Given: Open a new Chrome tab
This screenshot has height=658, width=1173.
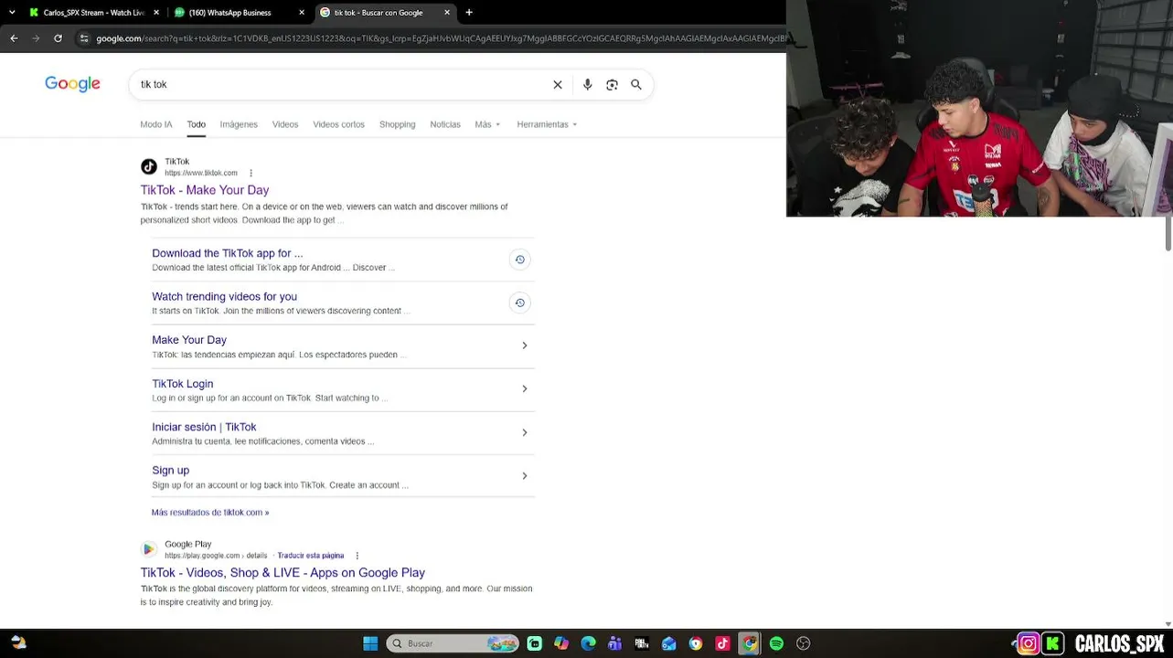Looking at the screenshot, I should tap(469, 13).
